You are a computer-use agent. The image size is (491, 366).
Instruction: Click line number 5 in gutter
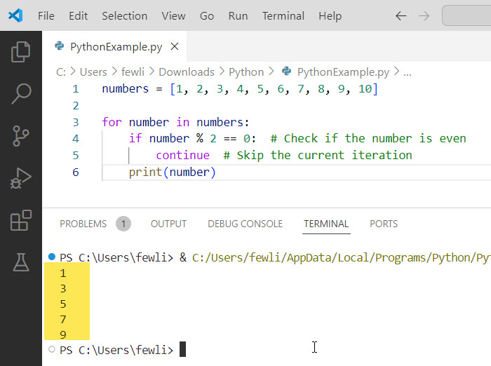point(76,155)
